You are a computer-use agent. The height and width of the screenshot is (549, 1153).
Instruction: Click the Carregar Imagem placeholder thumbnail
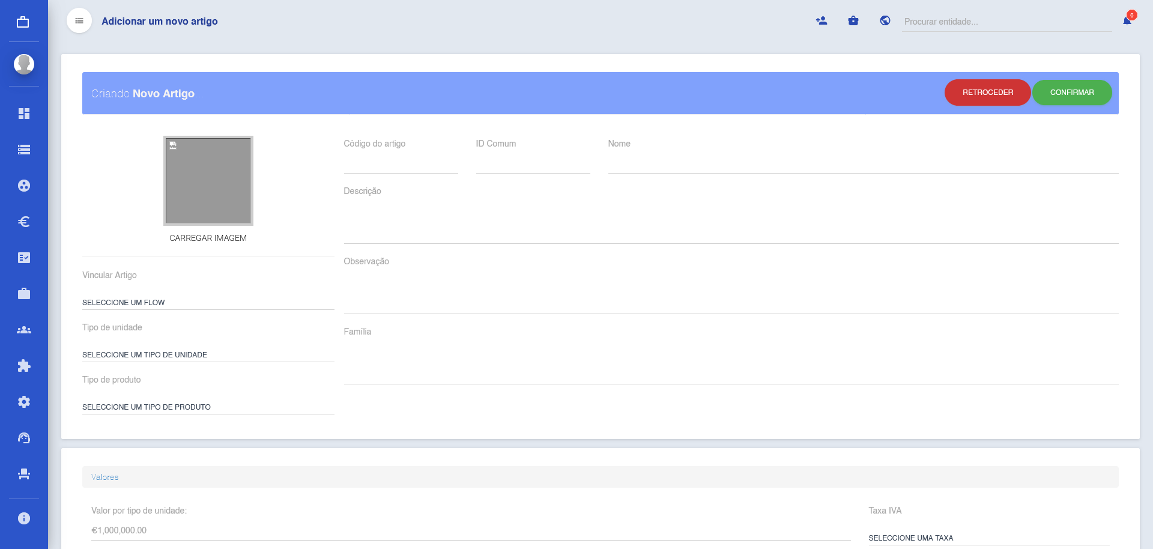(208, 181)
